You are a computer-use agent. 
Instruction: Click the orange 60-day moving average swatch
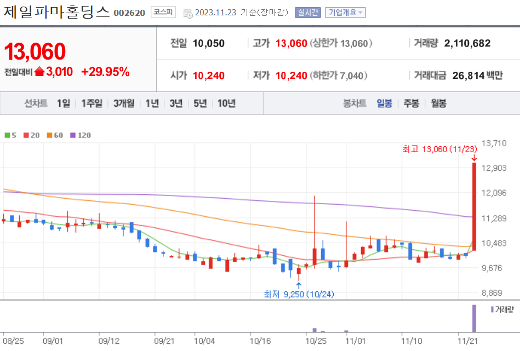[x=49, y=135]
